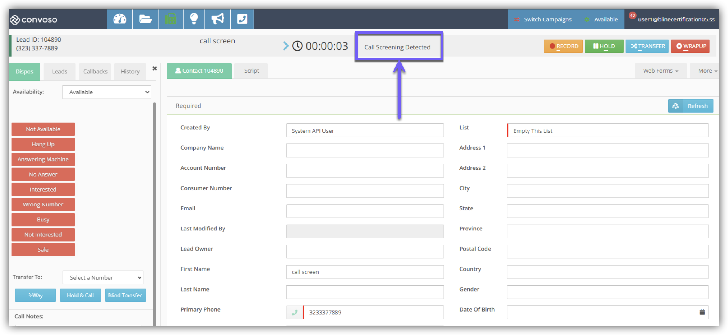Viewport: 728px width, 335px height.
Task: Switch to the Callbacks tab
Action: (x=95, y=71)
